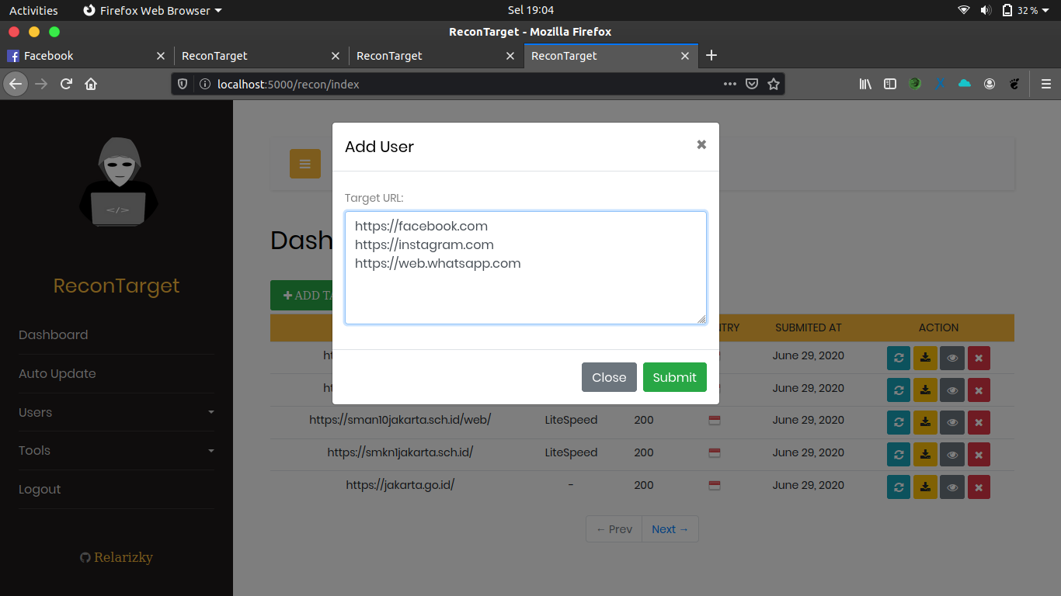This screenshot has height=596, width=1061.
Task: Close the active ReconTarget tab
Action: (685, 56)
